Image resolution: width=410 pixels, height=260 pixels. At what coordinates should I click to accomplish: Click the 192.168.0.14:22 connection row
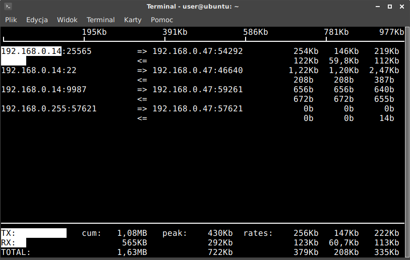point(39,71)
